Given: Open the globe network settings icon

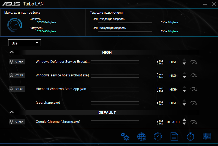Looking at the screenshot, I should coord(141,136).
